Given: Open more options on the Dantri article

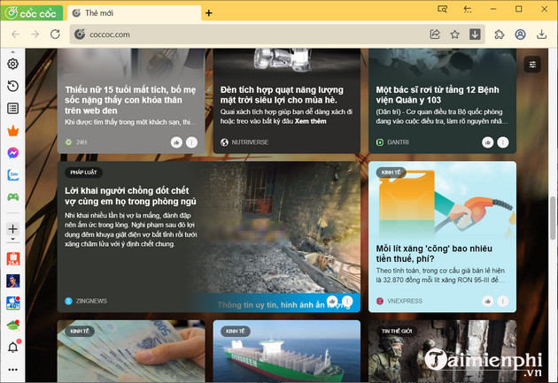Looking at the screenshot, I should pos(503,142).
